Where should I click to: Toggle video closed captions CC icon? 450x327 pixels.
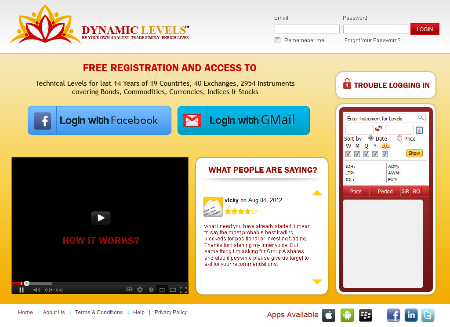point(130,290)
